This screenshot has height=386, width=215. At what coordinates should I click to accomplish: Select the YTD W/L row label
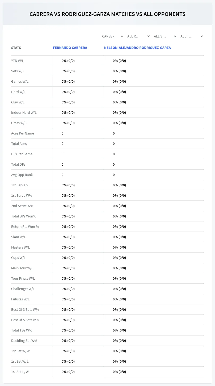tap(18, 61)
